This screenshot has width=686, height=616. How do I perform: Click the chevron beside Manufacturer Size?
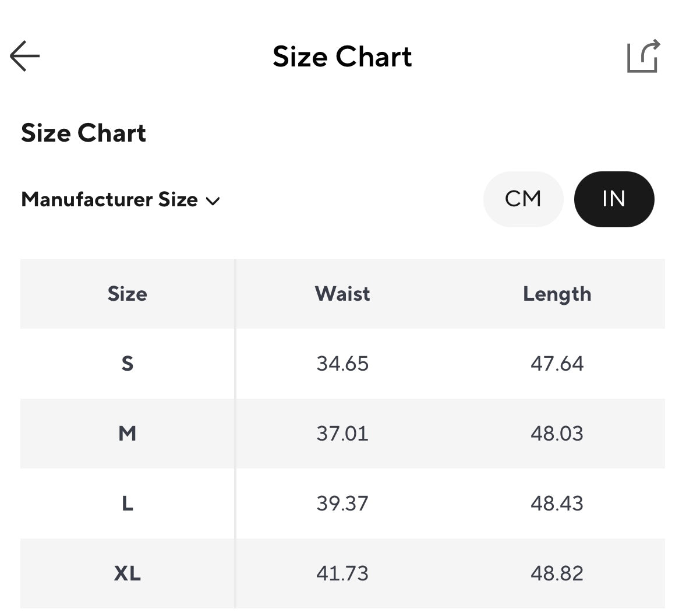(213, 201)
